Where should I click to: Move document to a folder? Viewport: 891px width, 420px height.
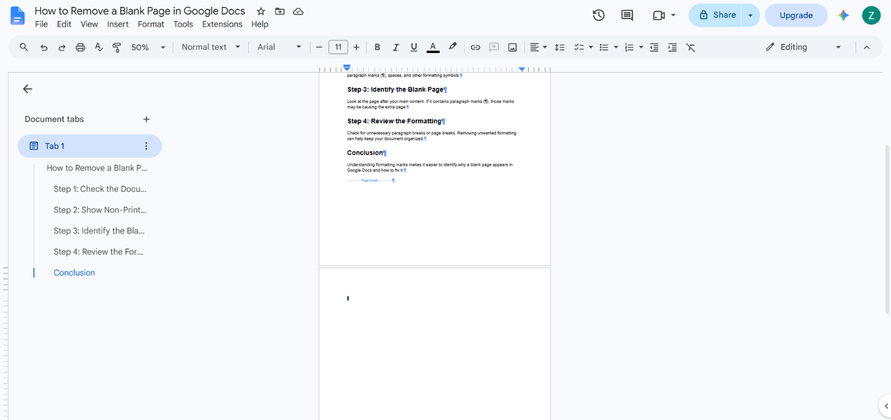[280, 11]
